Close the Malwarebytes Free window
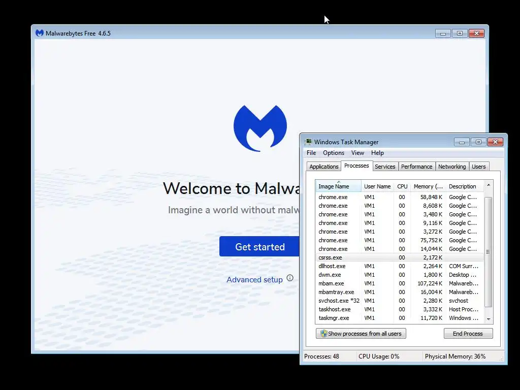 point(476,33)
